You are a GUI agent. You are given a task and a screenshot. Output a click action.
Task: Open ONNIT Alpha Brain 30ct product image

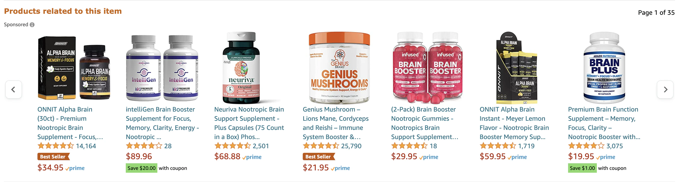click(74, 68)
